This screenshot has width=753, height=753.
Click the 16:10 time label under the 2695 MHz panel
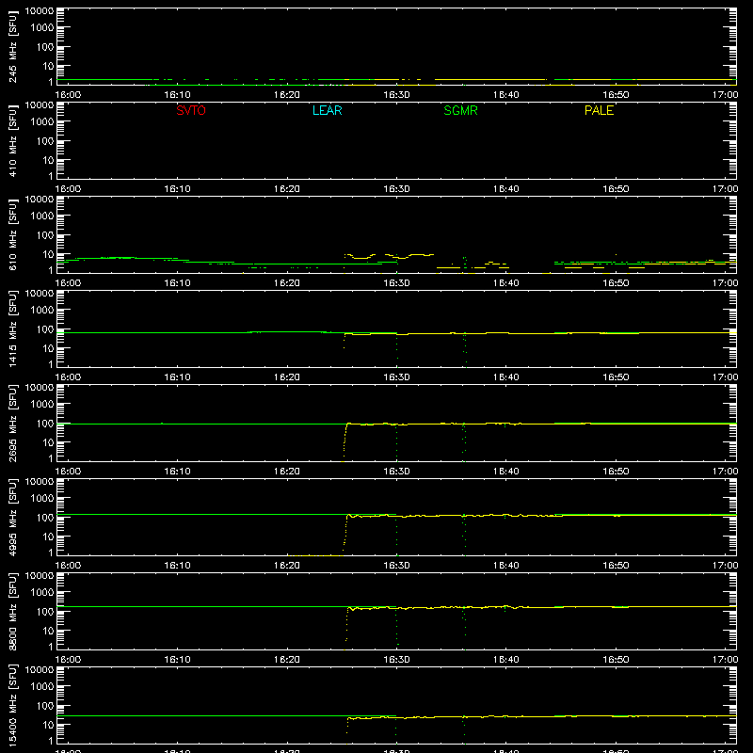tap(177, 472)
